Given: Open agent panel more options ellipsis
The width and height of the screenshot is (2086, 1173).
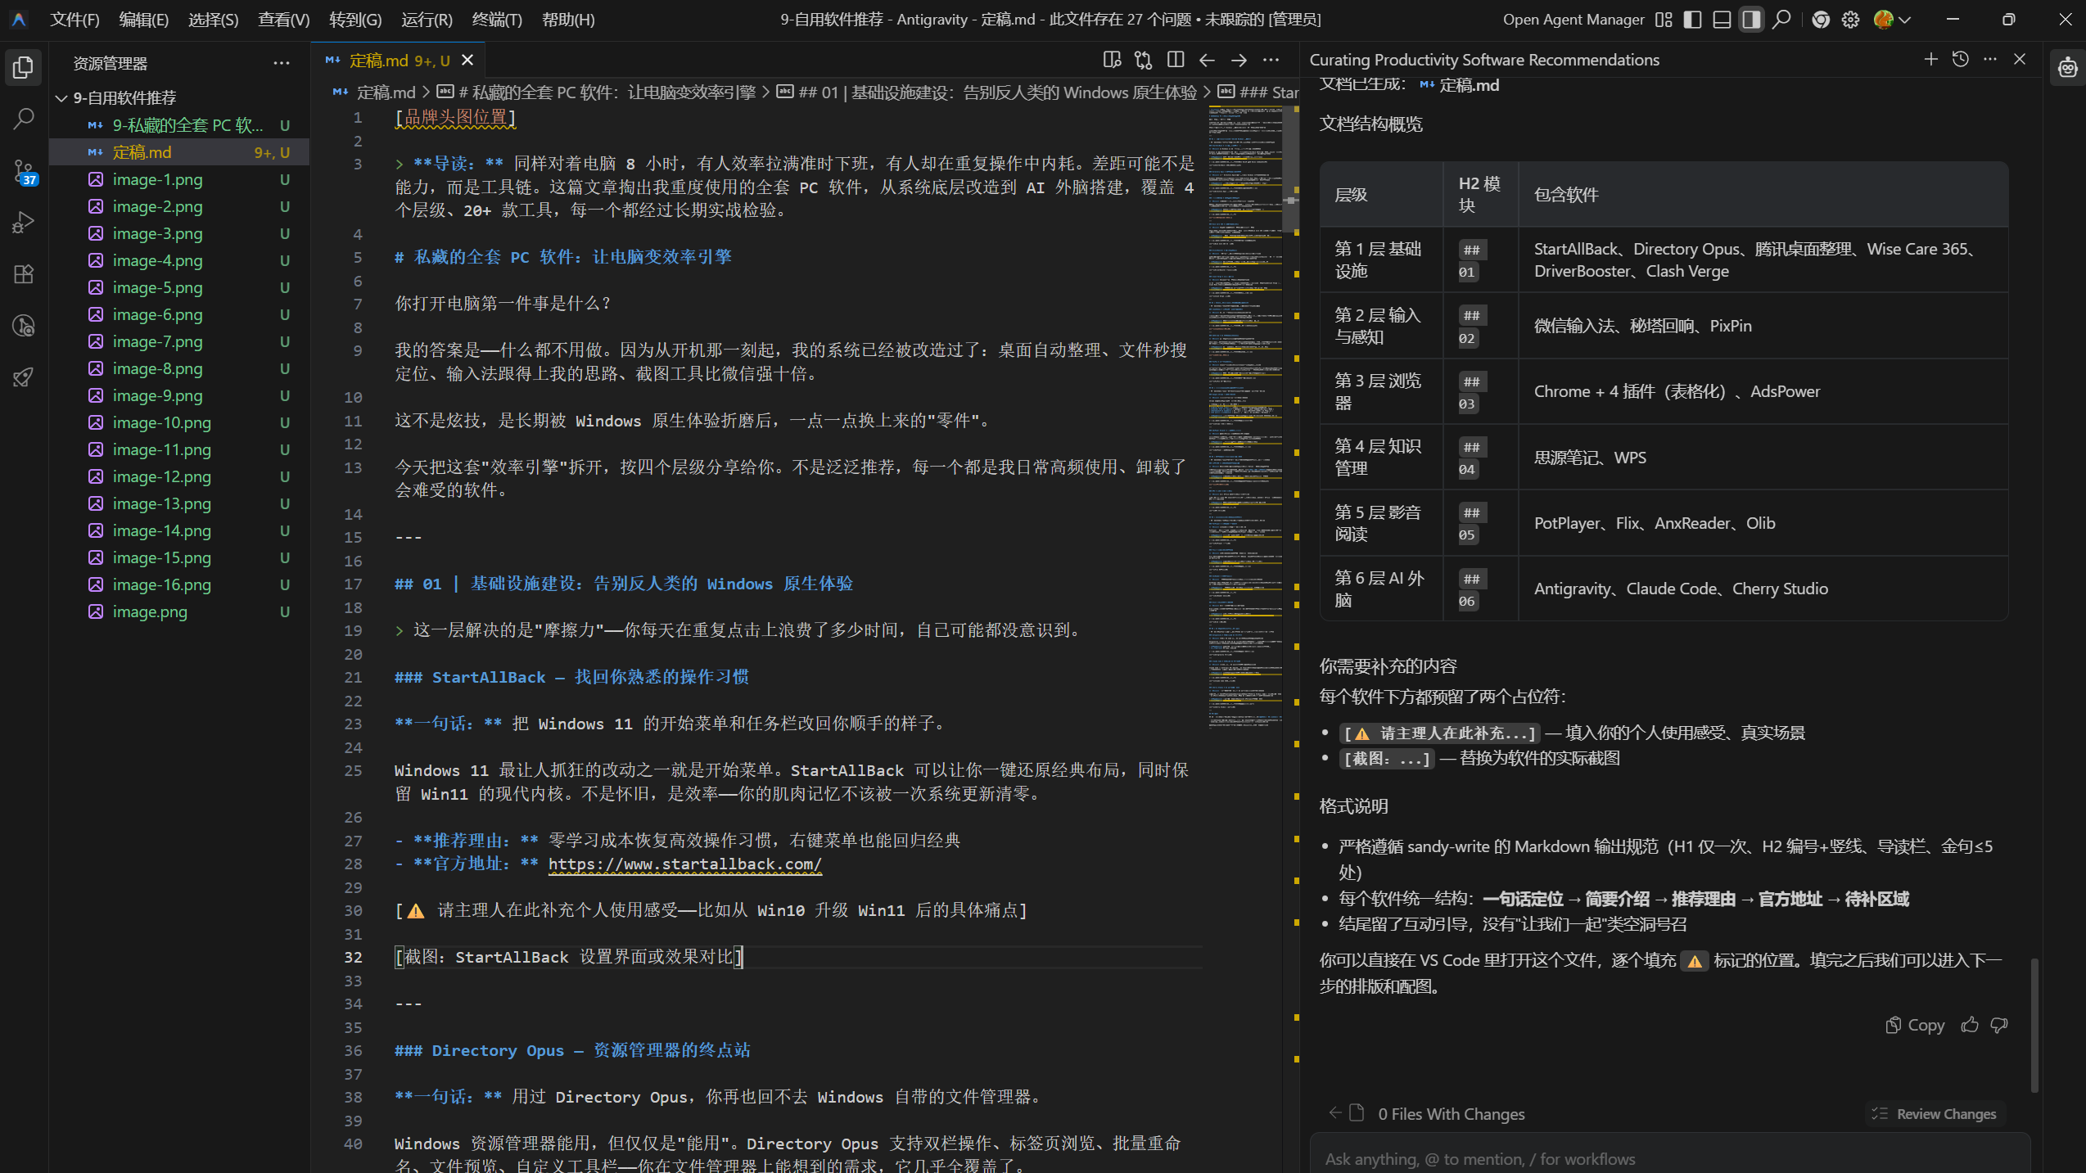Looking at the screenshot, I should click(x=1990, y=59).
